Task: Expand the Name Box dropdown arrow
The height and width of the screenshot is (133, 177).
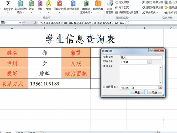Action: click(20, 23)
